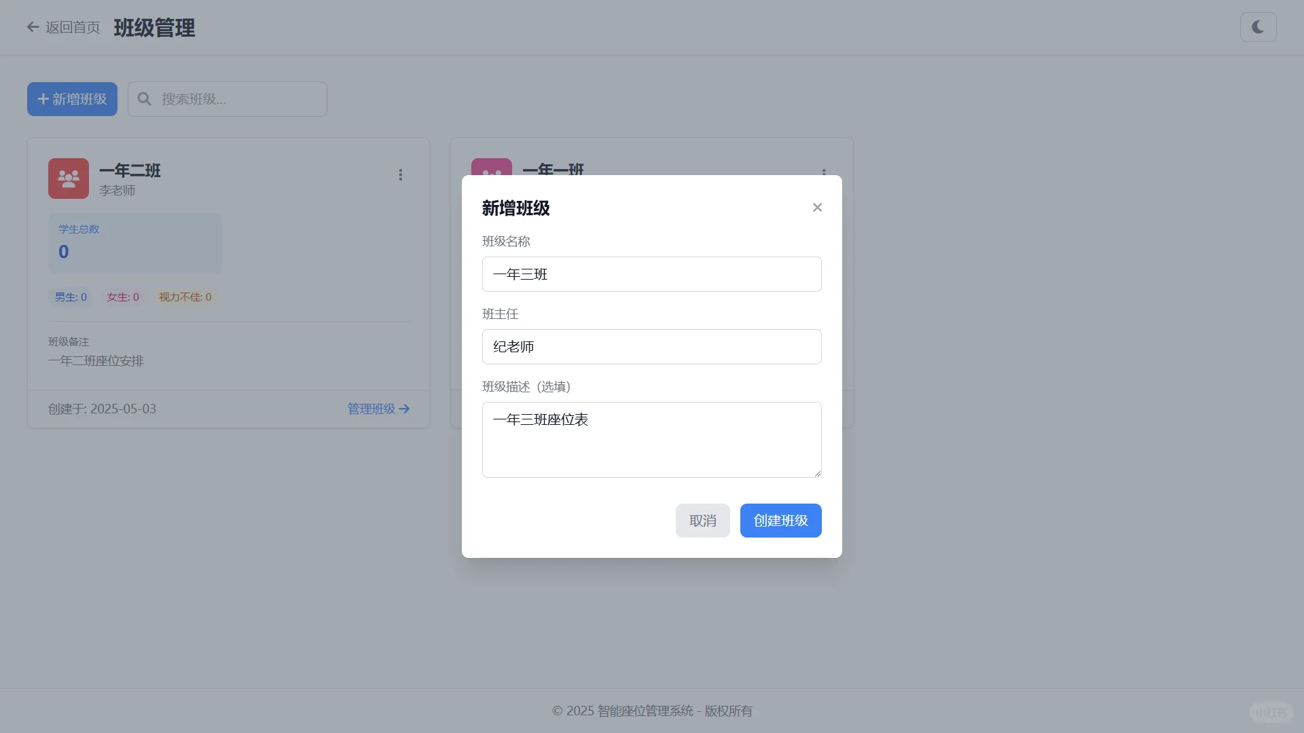Toggle dark mode with the moon icon
The width and height of the screenshot is (1304, 733).
click(x=1258, y=27)
